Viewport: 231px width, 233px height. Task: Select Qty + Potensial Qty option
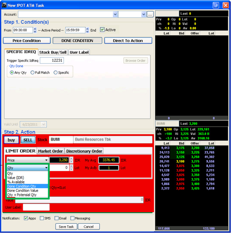[x=27, y=195]
